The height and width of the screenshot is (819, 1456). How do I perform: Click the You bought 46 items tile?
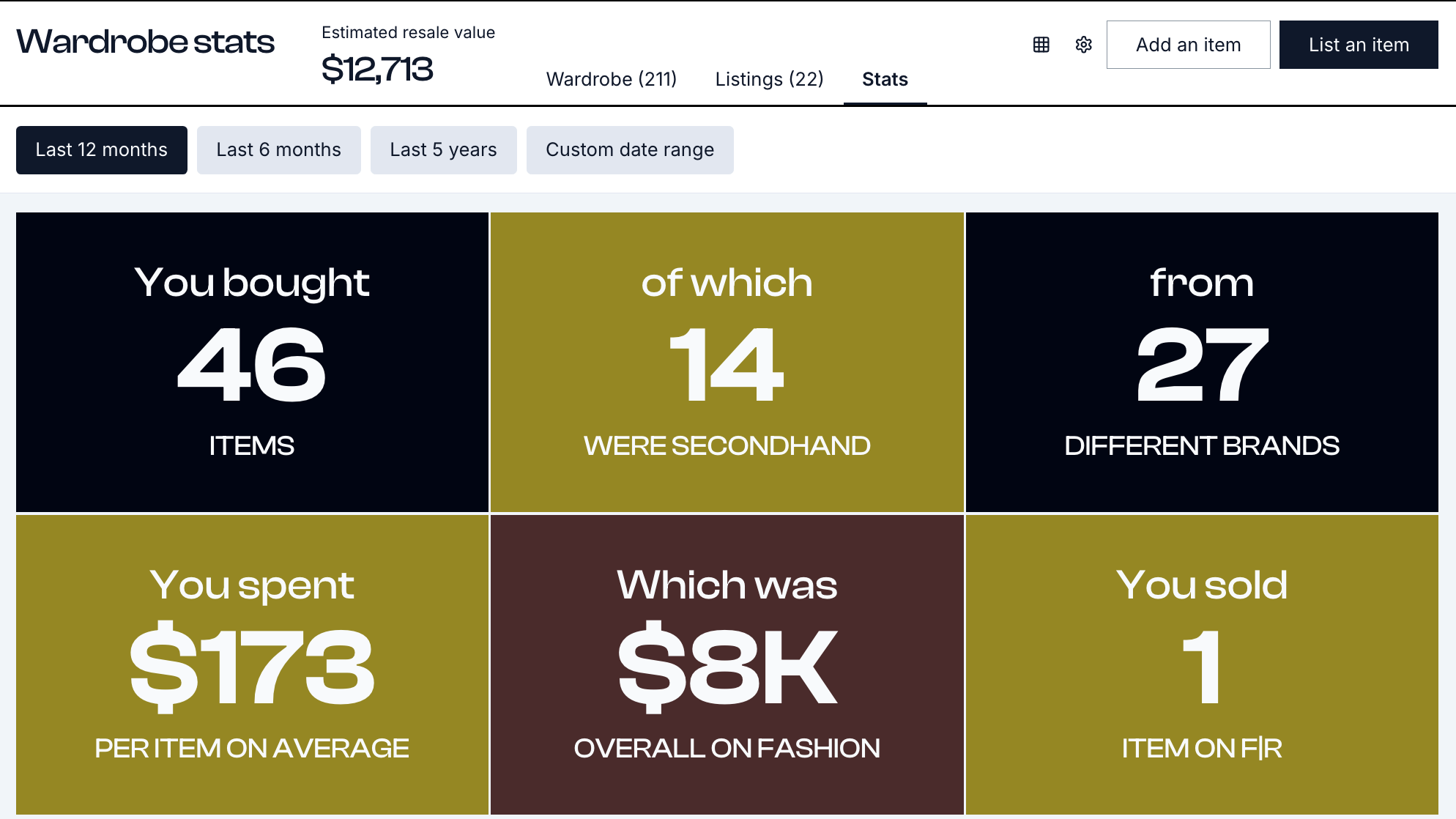[252, 362]
